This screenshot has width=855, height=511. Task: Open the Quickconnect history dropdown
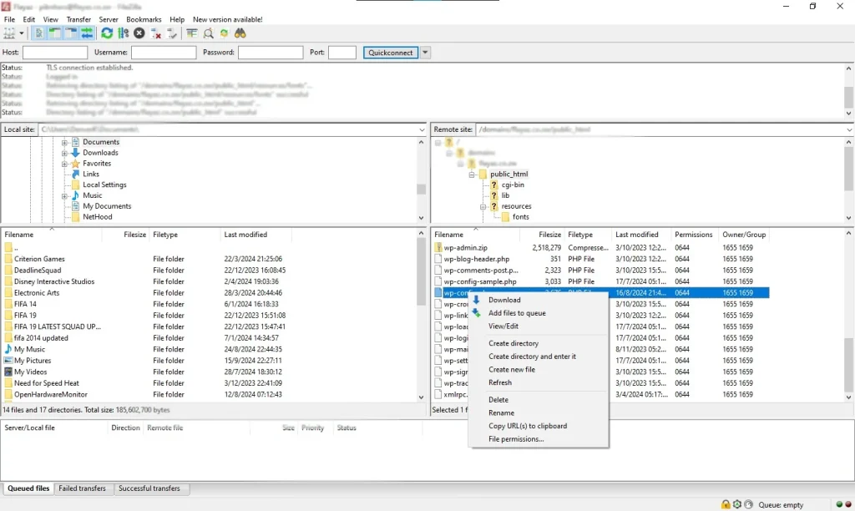424,52
